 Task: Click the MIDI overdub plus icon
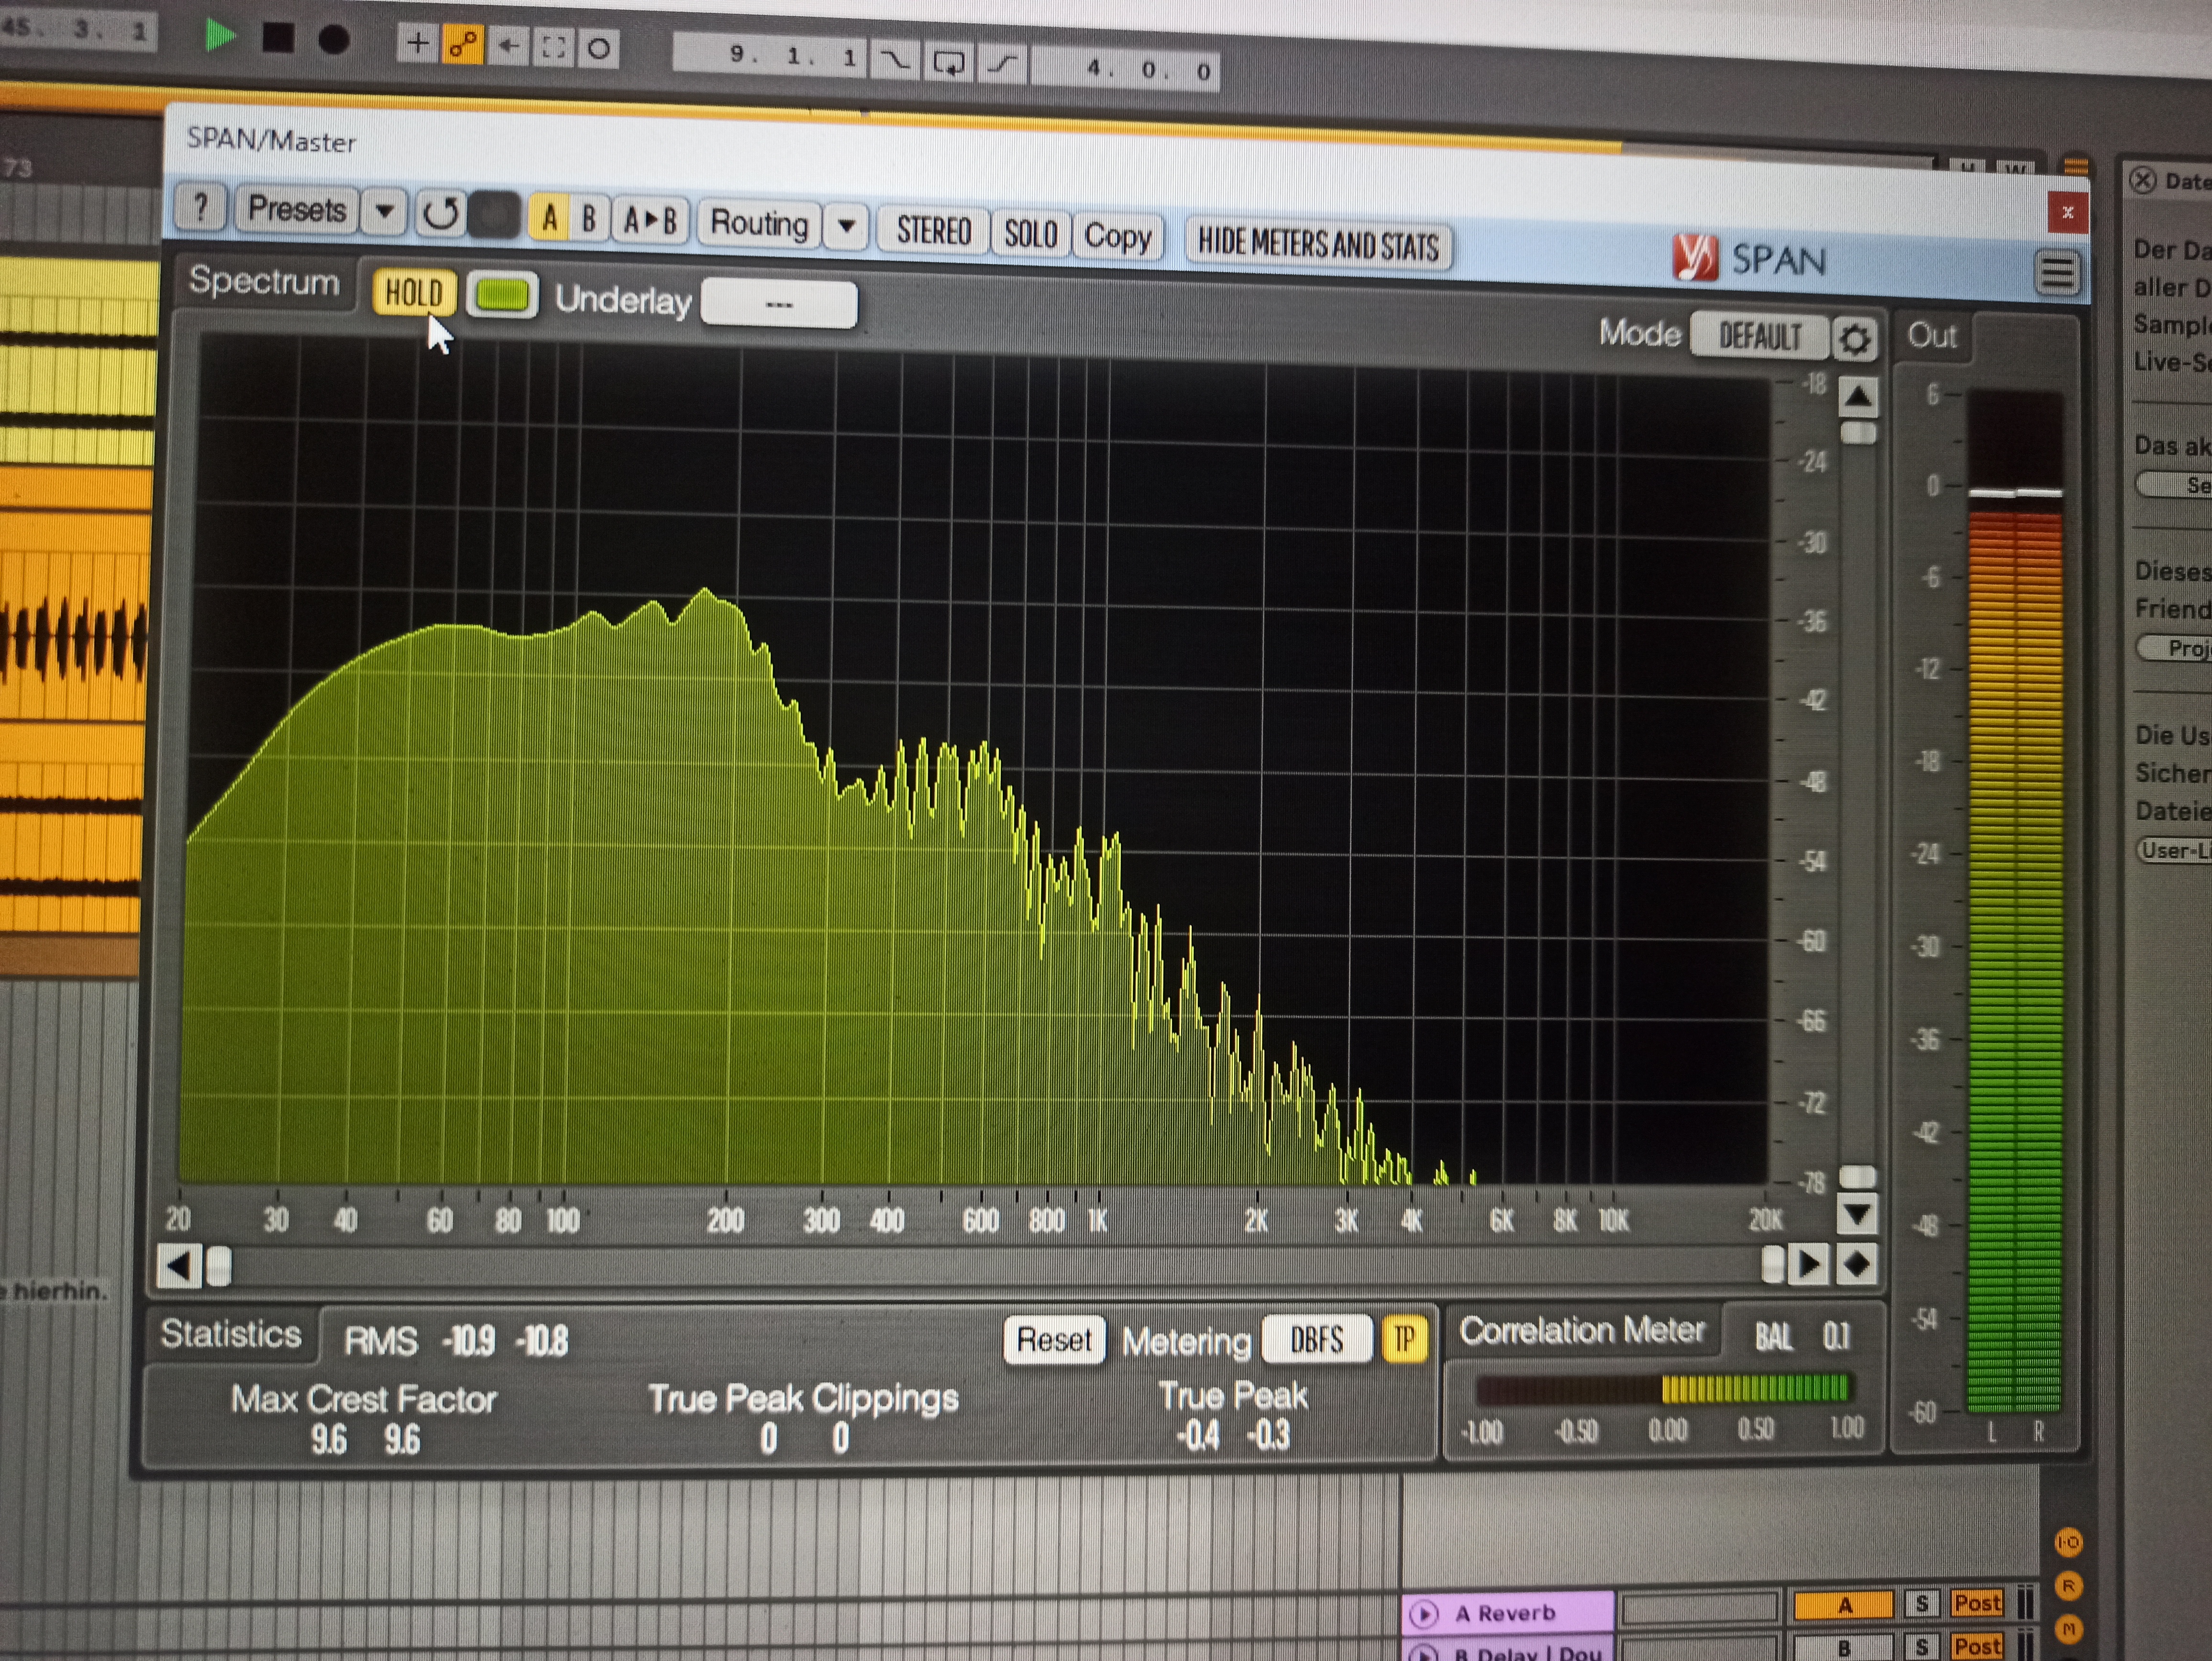coord(417,43)
